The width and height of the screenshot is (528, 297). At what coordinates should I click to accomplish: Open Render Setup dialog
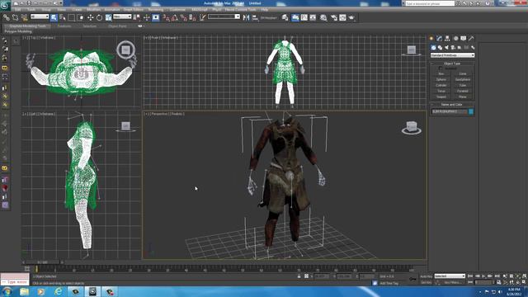tap(333, 17)
